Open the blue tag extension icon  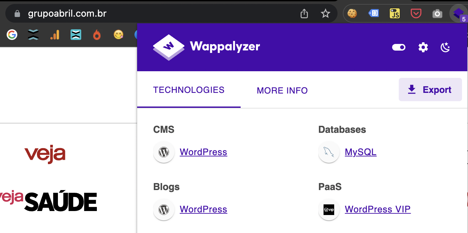click(x=373, y=13)
